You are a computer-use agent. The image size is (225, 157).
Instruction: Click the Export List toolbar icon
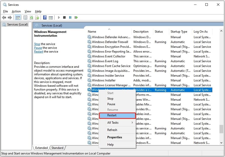pos(37,17)
